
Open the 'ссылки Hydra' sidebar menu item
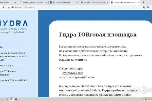pyautogui.click(x=7, y=65)
